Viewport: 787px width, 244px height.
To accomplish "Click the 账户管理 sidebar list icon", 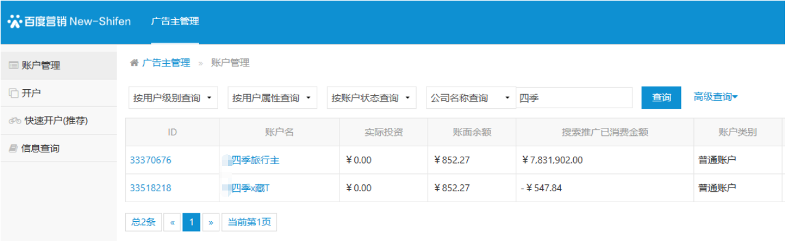I will coord(14,65).
